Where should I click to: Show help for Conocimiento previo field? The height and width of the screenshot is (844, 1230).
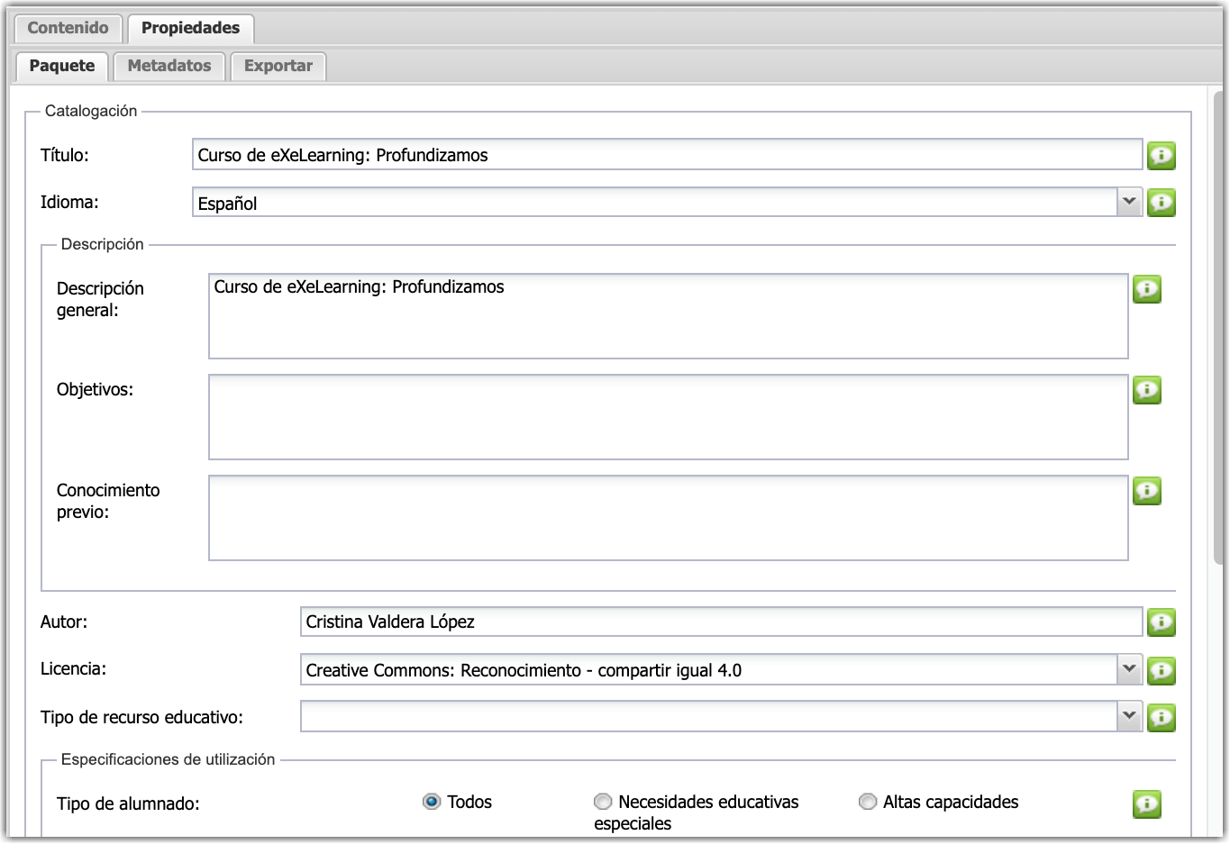(x=1147, y=491)
